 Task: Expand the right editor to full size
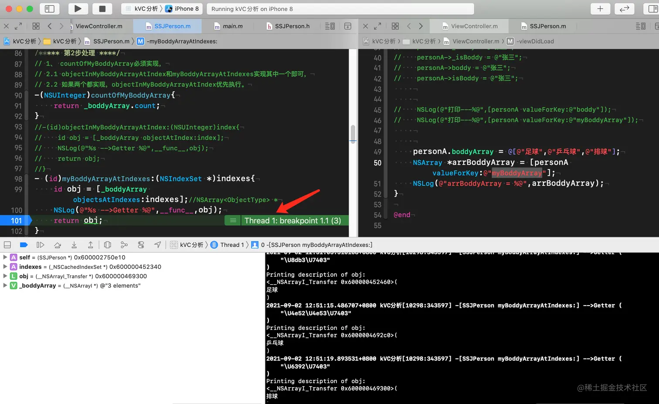377,26
